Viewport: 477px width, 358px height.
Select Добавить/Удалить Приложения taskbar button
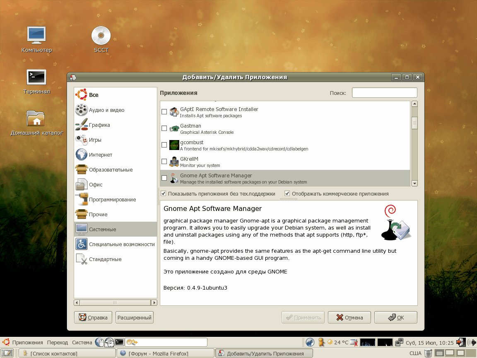pos(264,353)
